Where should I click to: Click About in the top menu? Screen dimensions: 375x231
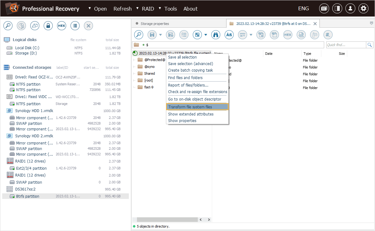pos(190,9)
